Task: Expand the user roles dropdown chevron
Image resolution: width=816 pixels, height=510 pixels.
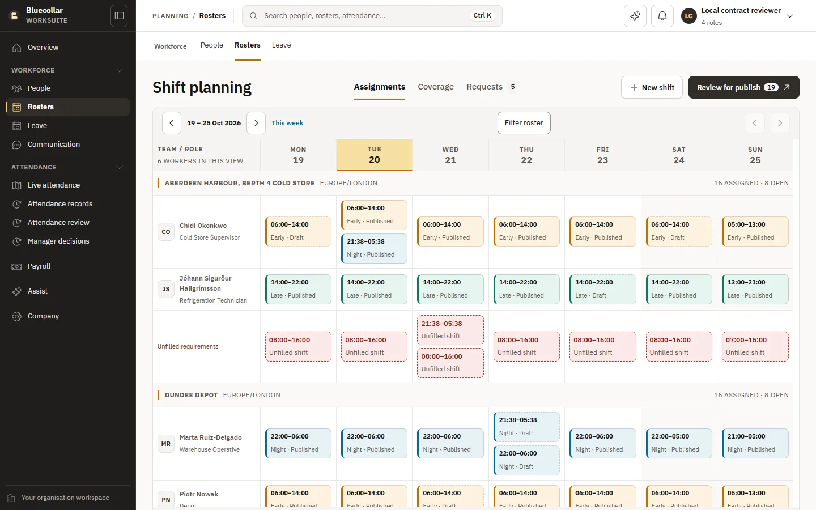Action: (x=790, y=16)
